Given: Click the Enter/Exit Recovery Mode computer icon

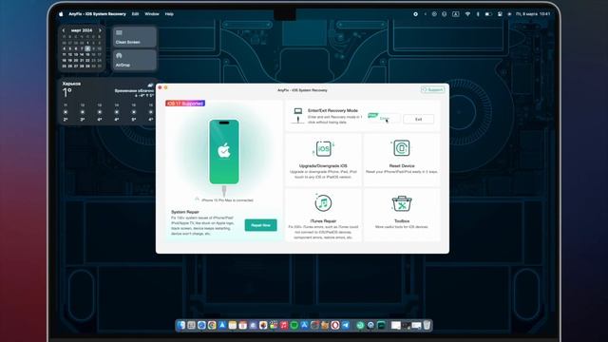Looking at the screenshot, I should [x=297, y=116].
